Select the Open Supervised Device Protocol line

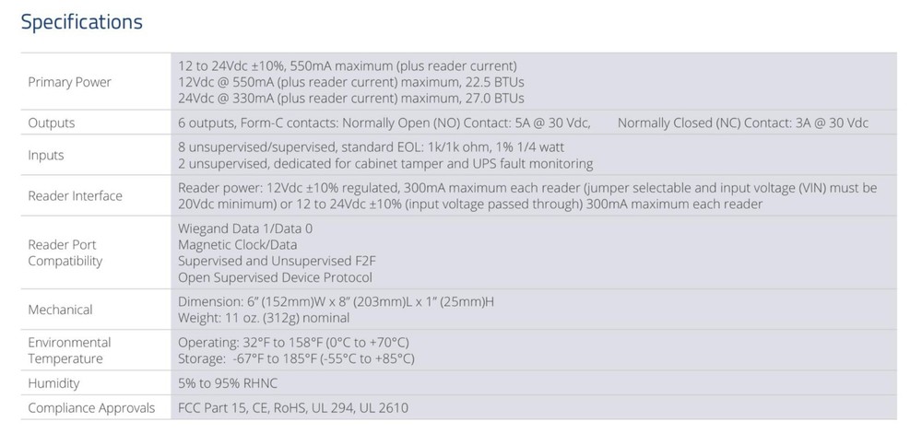275,277
